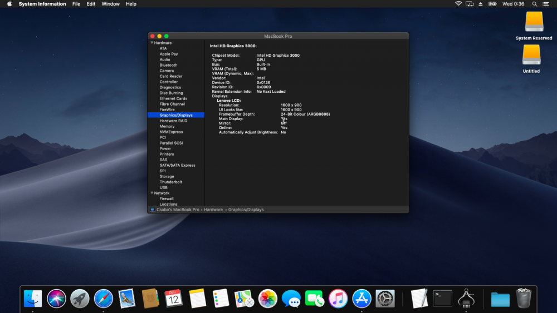Open Launchpad rocket icon
The height and width of the screenshot is (313, 557).
(80, 299)
